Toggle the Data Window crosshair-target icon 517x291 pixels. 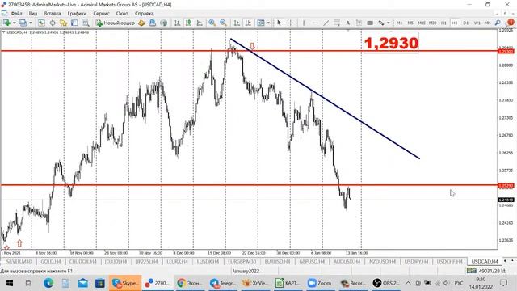point(53,23)
